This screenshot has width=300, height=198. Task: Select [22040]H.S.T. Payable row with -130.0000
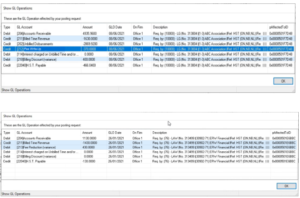(x=150, y=161)
